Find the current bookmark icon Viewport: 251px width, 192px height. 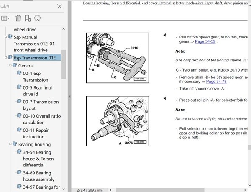[x=38, y=18]
